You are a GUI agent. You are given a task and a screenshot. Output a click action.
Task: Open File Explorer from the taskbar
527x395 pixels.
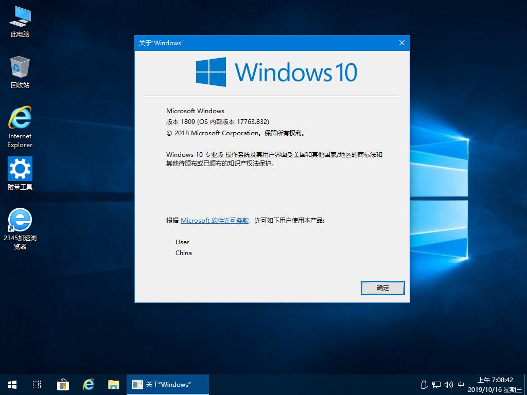pos(114,385)
